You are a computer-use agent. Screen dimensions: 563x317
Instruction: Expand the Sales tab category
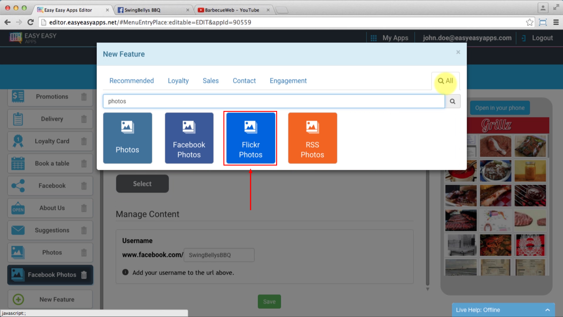[211, 80]
